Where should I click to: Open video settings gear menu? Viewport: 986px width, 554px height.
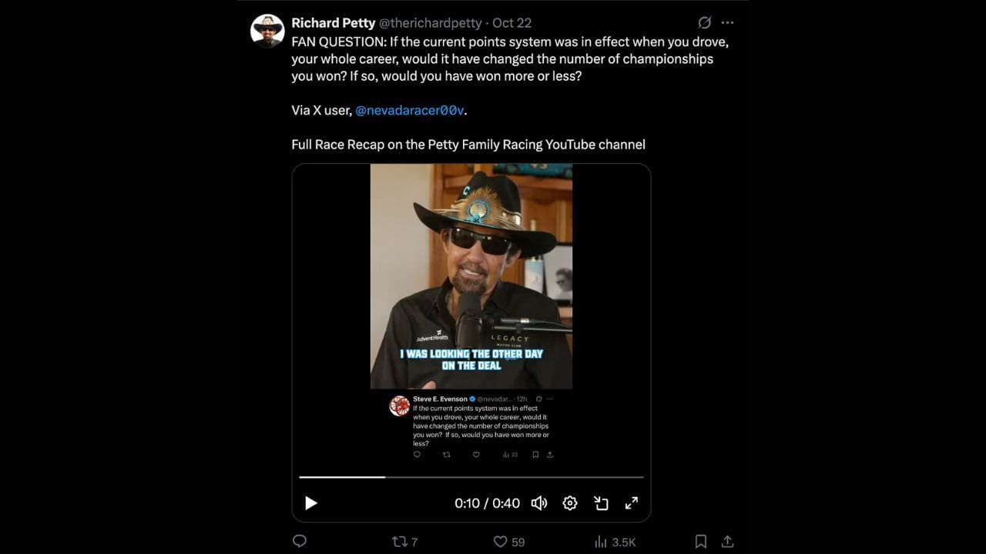tap(570, 503)
